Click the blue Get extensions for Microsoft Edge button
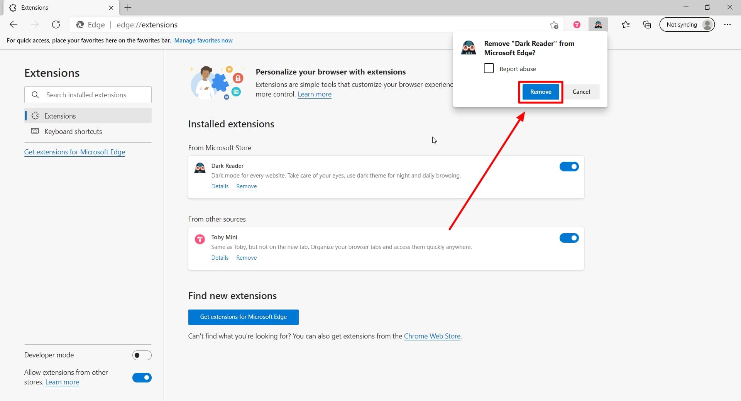Image resolution: width=741 pixels, height=401 pixels. (244, 317)
